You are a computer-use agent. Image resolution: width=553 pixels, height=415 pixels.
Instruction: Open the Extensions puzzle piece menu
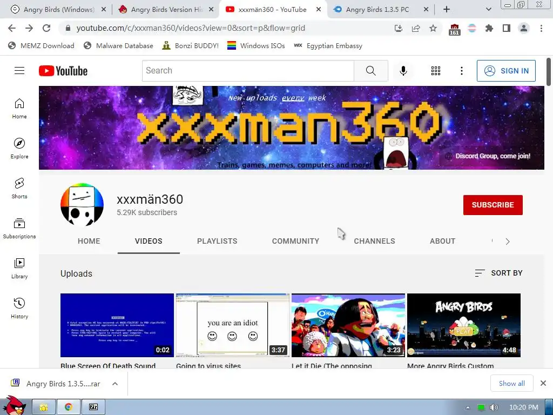click(x=489, y=28)
